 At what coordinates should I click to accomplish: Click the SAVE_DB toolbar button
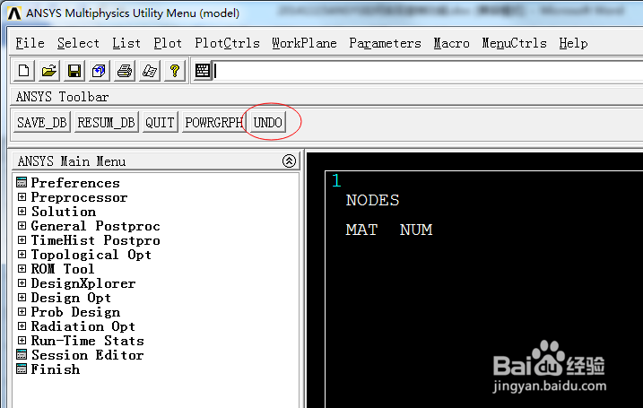tap(42, 122)
